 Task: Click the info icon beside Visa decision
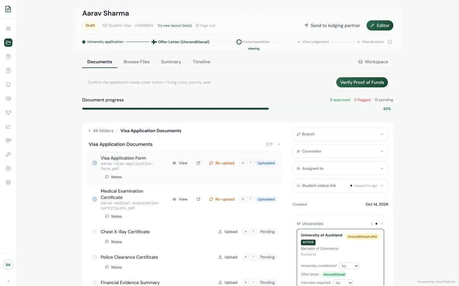pyautogui.click(x=390, y=42)
